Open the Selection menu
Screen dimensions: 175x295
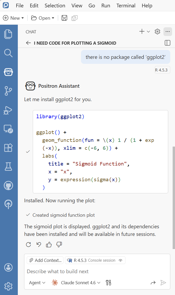(55, 6)
